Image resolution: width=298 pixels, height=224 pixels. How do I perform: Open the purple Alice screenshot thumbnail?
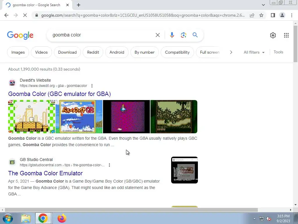point(126,117)
